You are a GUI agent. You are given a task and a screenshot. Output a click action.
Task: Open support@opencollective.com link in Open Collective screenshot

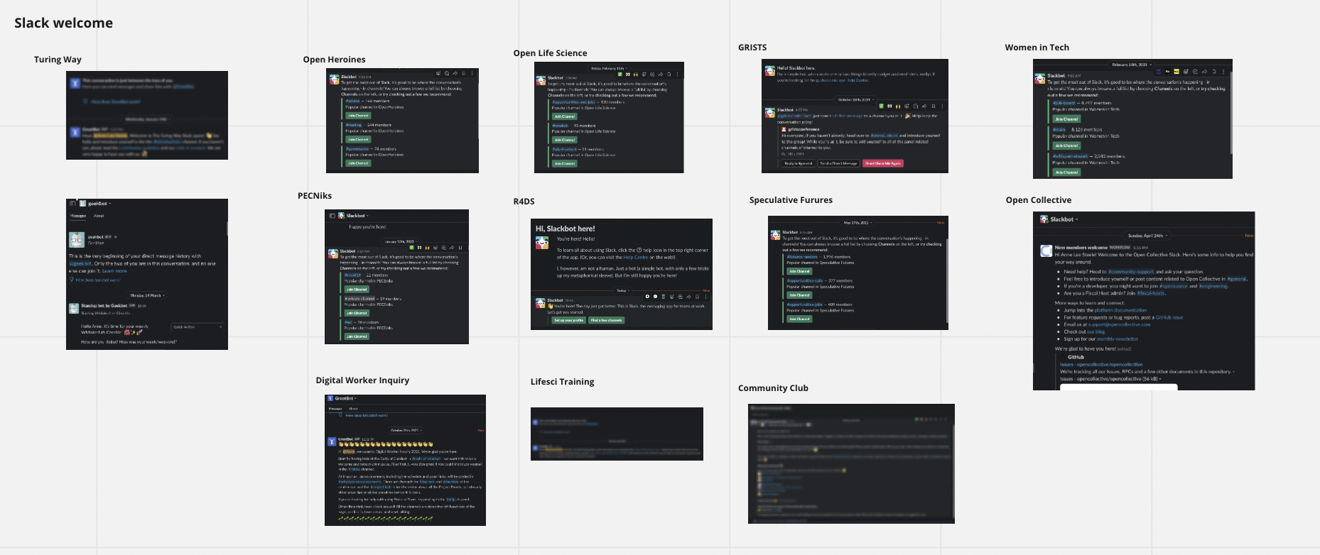point(1119,324)
